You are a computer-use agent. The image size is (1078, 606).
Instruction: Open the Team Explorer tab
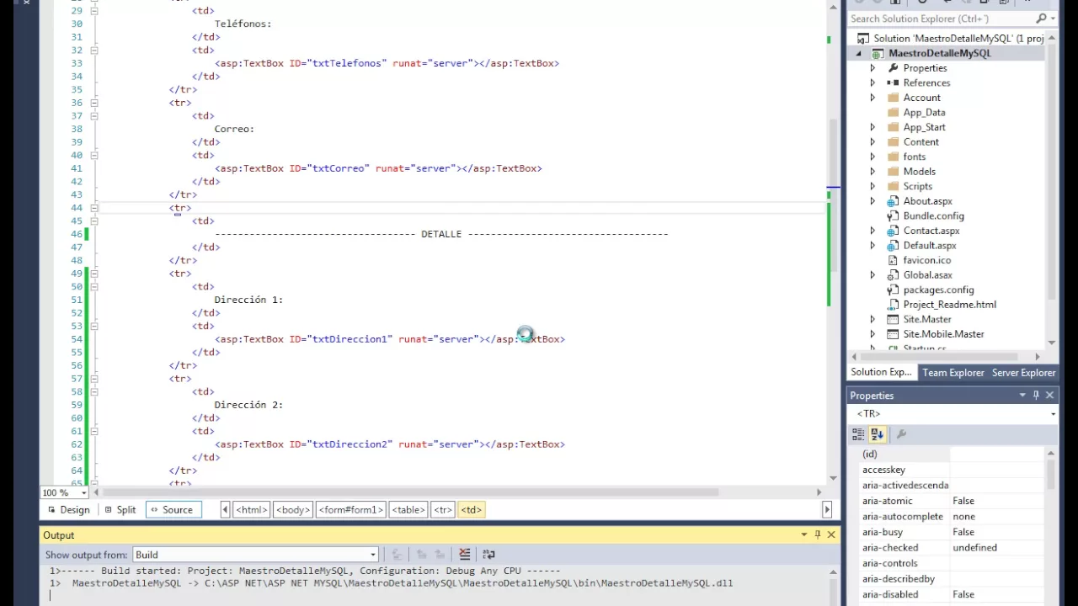tap(953, 372)
